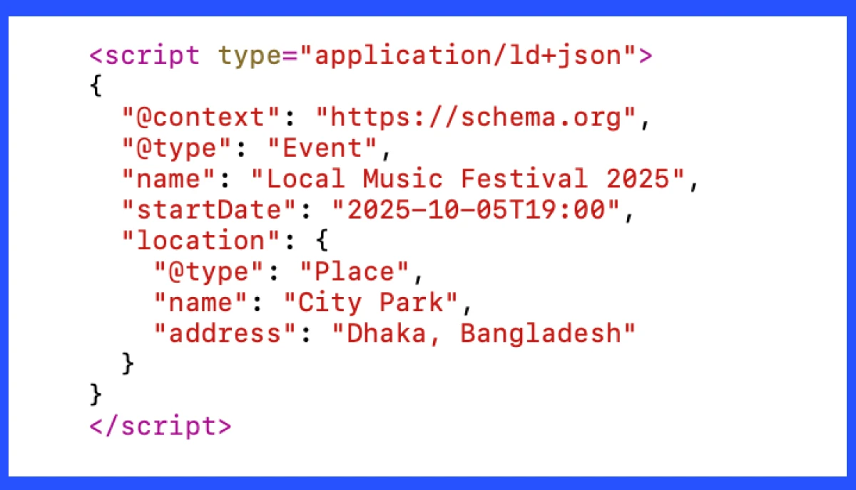The image size is (856, 490).
Task: Click the "2025-10-05T19:00" date value
Action: (x=476, y=210)
